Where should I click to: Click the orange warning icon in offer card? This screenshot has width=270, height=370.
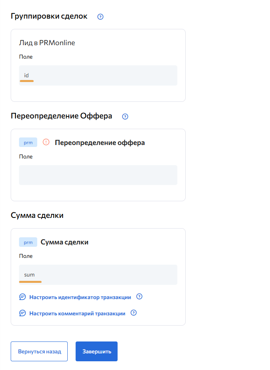46,142
